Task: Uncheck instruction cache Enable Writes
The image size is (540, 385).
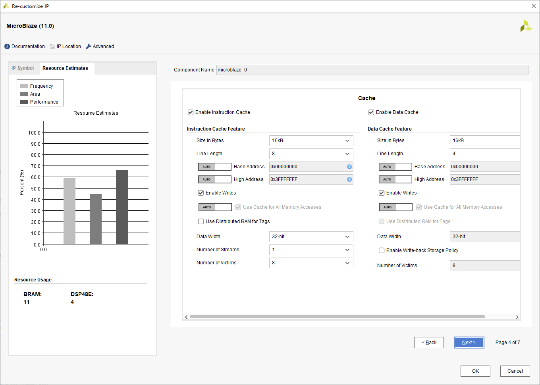Action: click(x=201, y=193)
